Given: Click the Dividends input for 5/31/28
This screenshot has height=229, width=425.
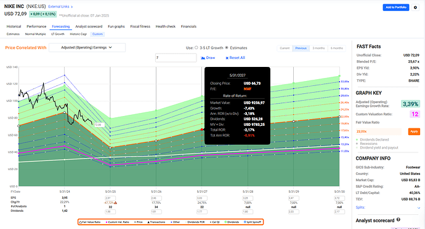Looking at the screenshot, I should coord(248,212).
